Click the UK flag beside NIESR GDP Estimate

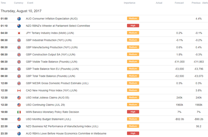pos(19,83)
